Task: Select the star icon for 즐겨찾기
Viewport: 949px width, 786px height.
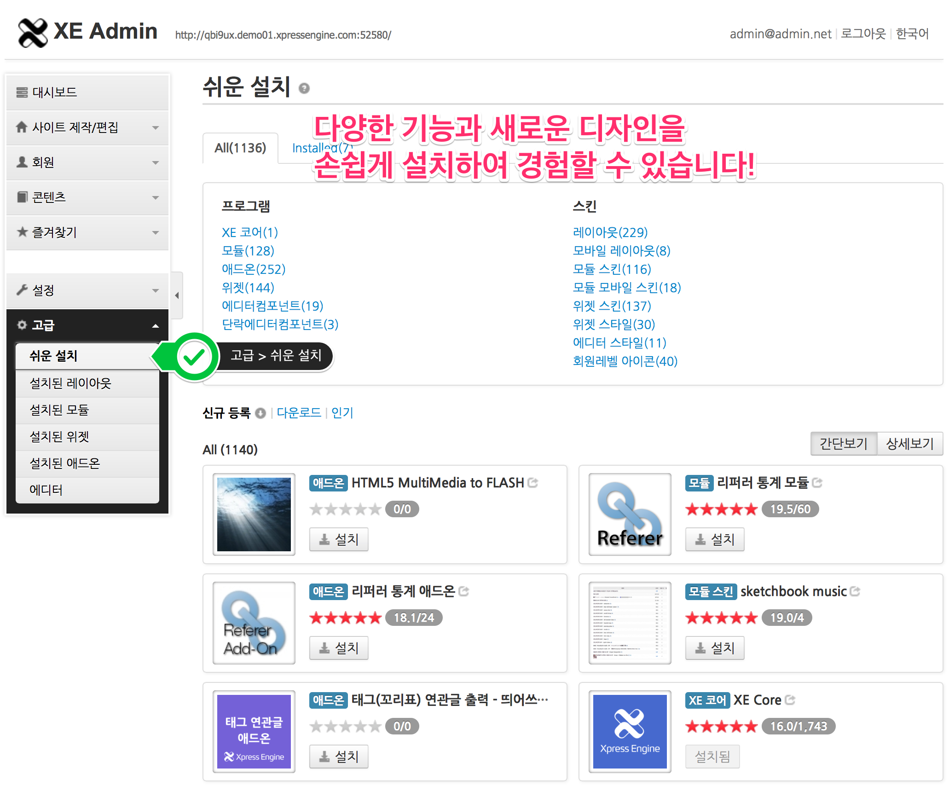Action: pyautogui.click(x=21, y=232)
